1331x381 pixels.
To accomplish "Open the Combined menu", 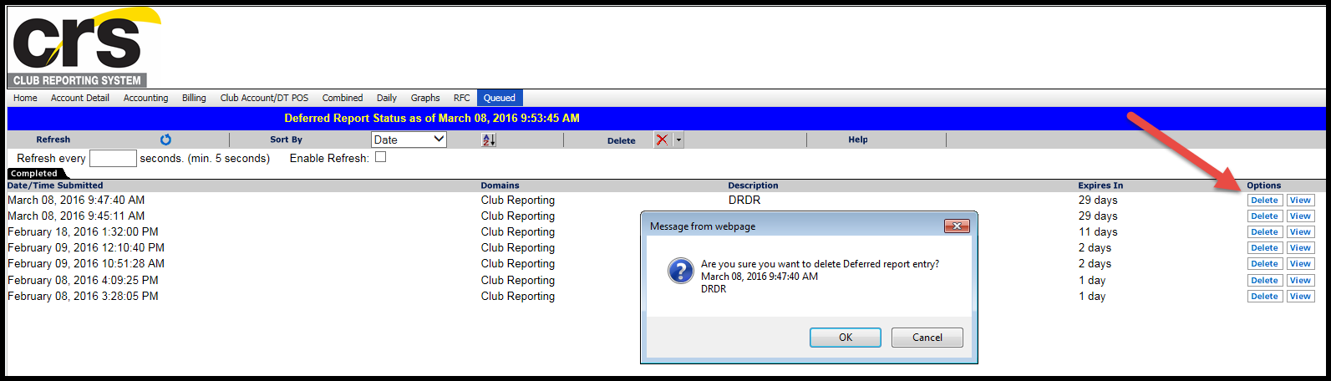I will (x=343, y=98).
